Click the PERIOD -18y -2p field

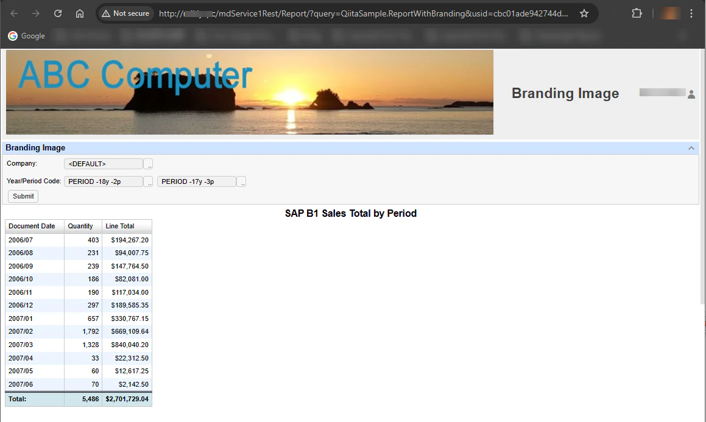pyautogui.click(x=104, y=181)
